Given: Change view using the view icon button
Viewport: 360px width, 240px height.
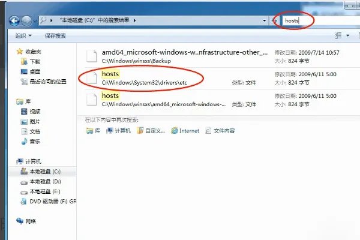Looking at the screenshot, I should (x=338, y=35).
